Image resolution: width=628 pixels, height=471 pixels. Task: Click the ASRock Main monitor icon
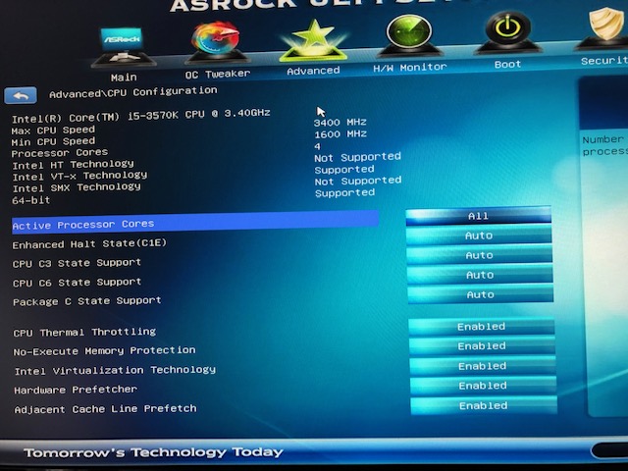[122, 47]
